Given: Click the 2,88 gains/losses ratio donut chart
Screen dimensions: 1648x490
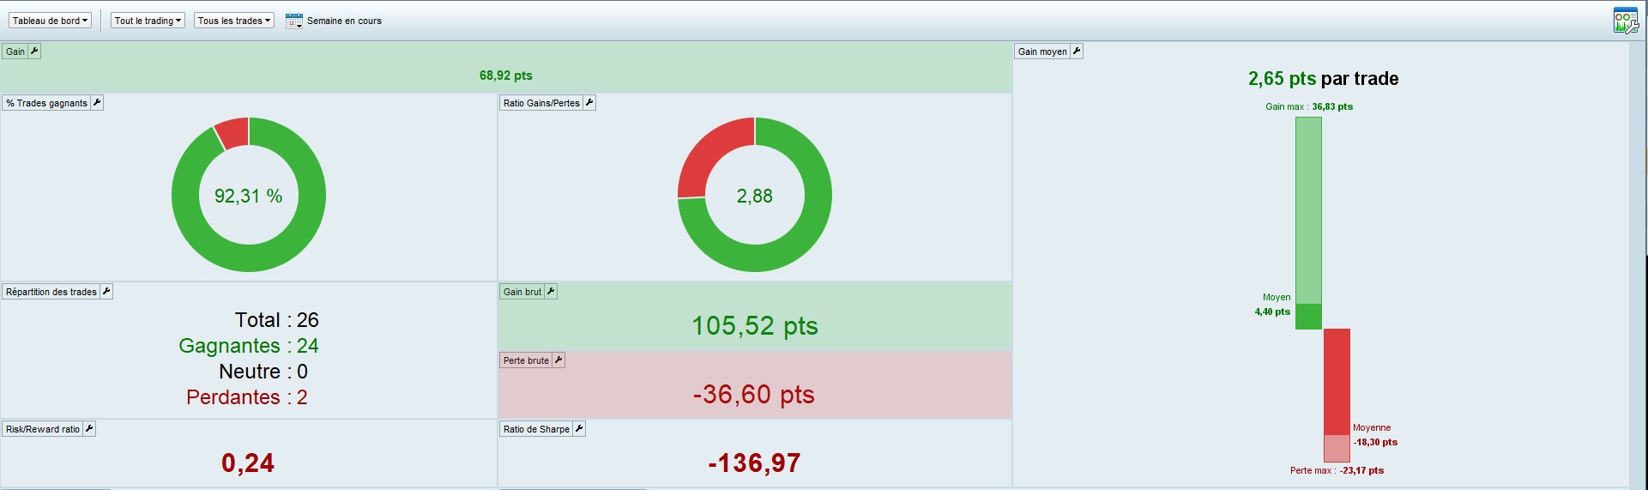Looking at the screenshot, I should [x=755, y=195].
